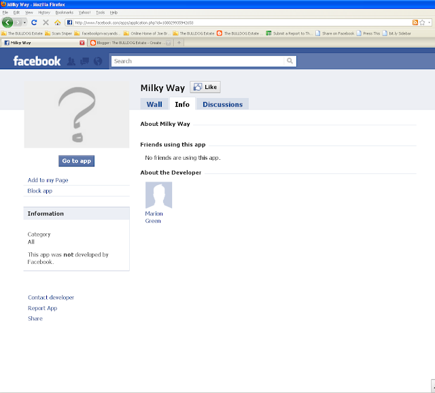
Task: Go to the home page icon
Action: click(x=57, y=22)
